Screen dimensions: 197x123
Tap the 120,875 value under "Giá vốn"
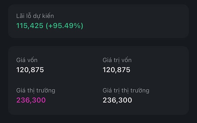coord(30,70)
